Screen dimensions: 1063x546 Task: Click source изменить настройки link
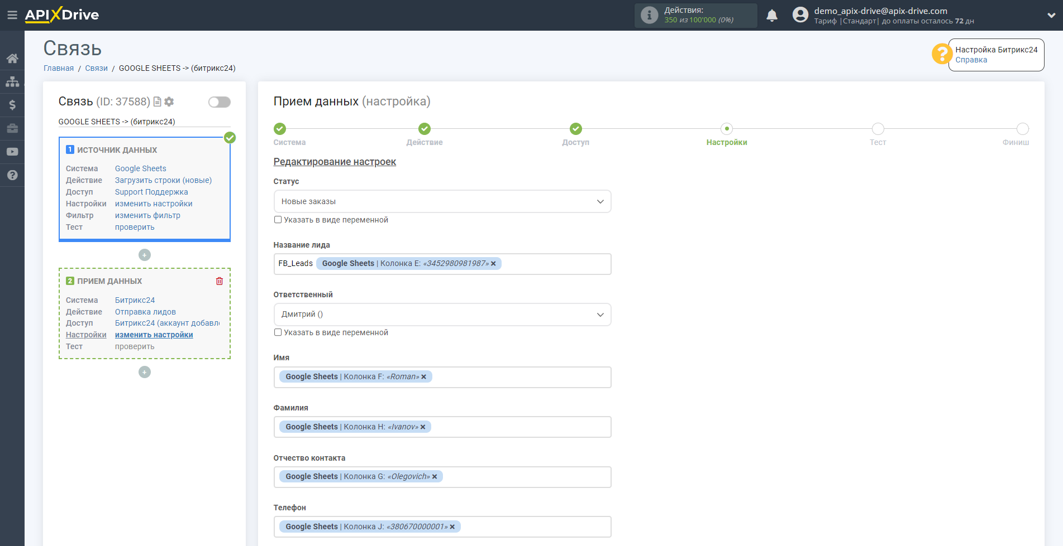coord(154,204)
